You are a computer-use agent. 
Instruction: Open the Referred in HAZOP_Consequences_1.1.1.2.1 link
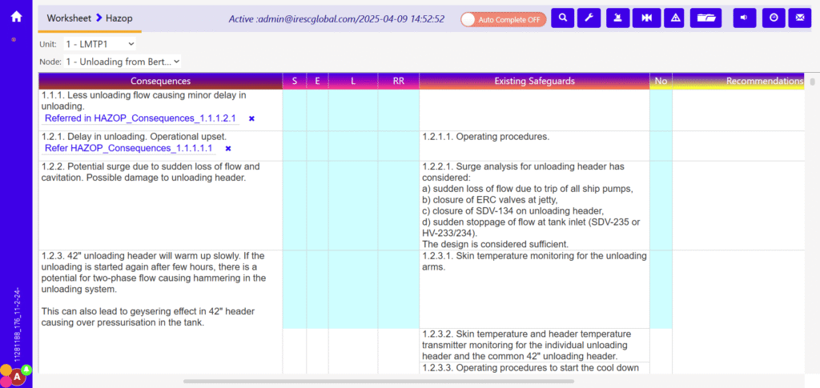(x=140, y=118)
